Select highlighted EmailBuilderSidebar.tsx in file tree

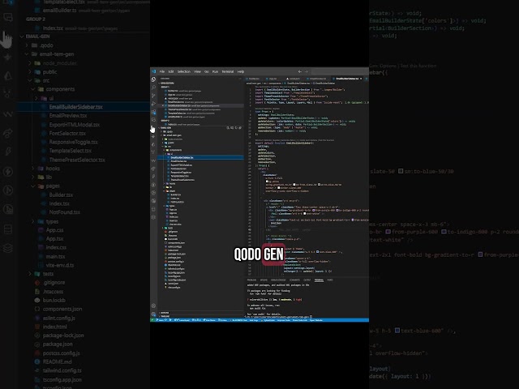200,157
